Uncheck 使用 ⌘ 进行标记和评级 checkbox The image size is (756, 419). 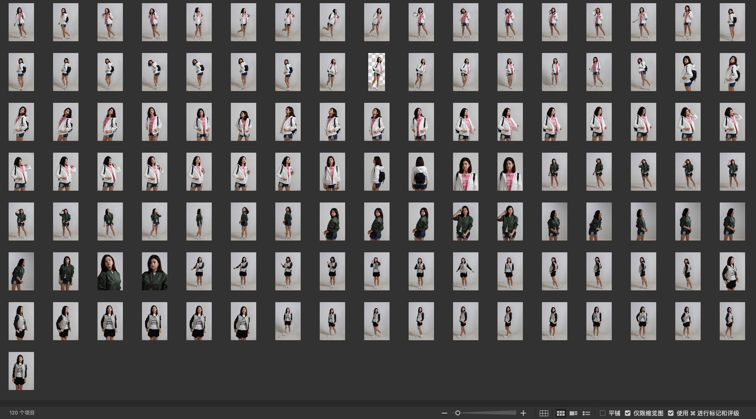point(671,413)
